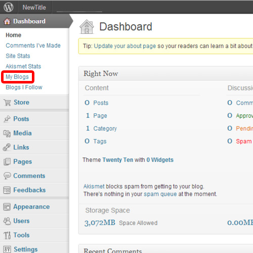This screenshot has height=253, width=253.
Task: Click the '0 Widgets' link
Action: [160, 160]
